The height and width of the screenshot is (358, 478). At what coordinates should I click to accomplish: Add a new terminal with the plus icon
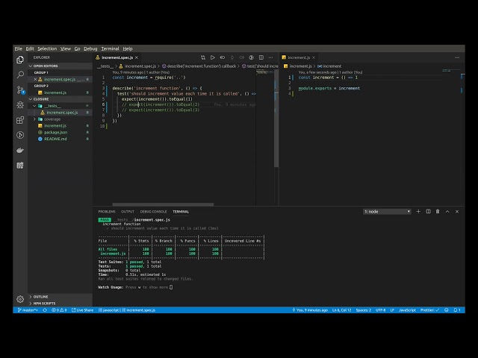(x=418, y=212)
